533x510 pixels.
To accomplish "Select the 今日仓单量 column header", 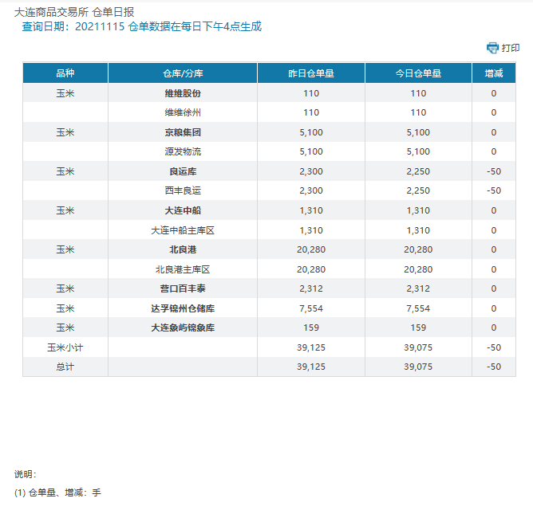I will [418, 73].
